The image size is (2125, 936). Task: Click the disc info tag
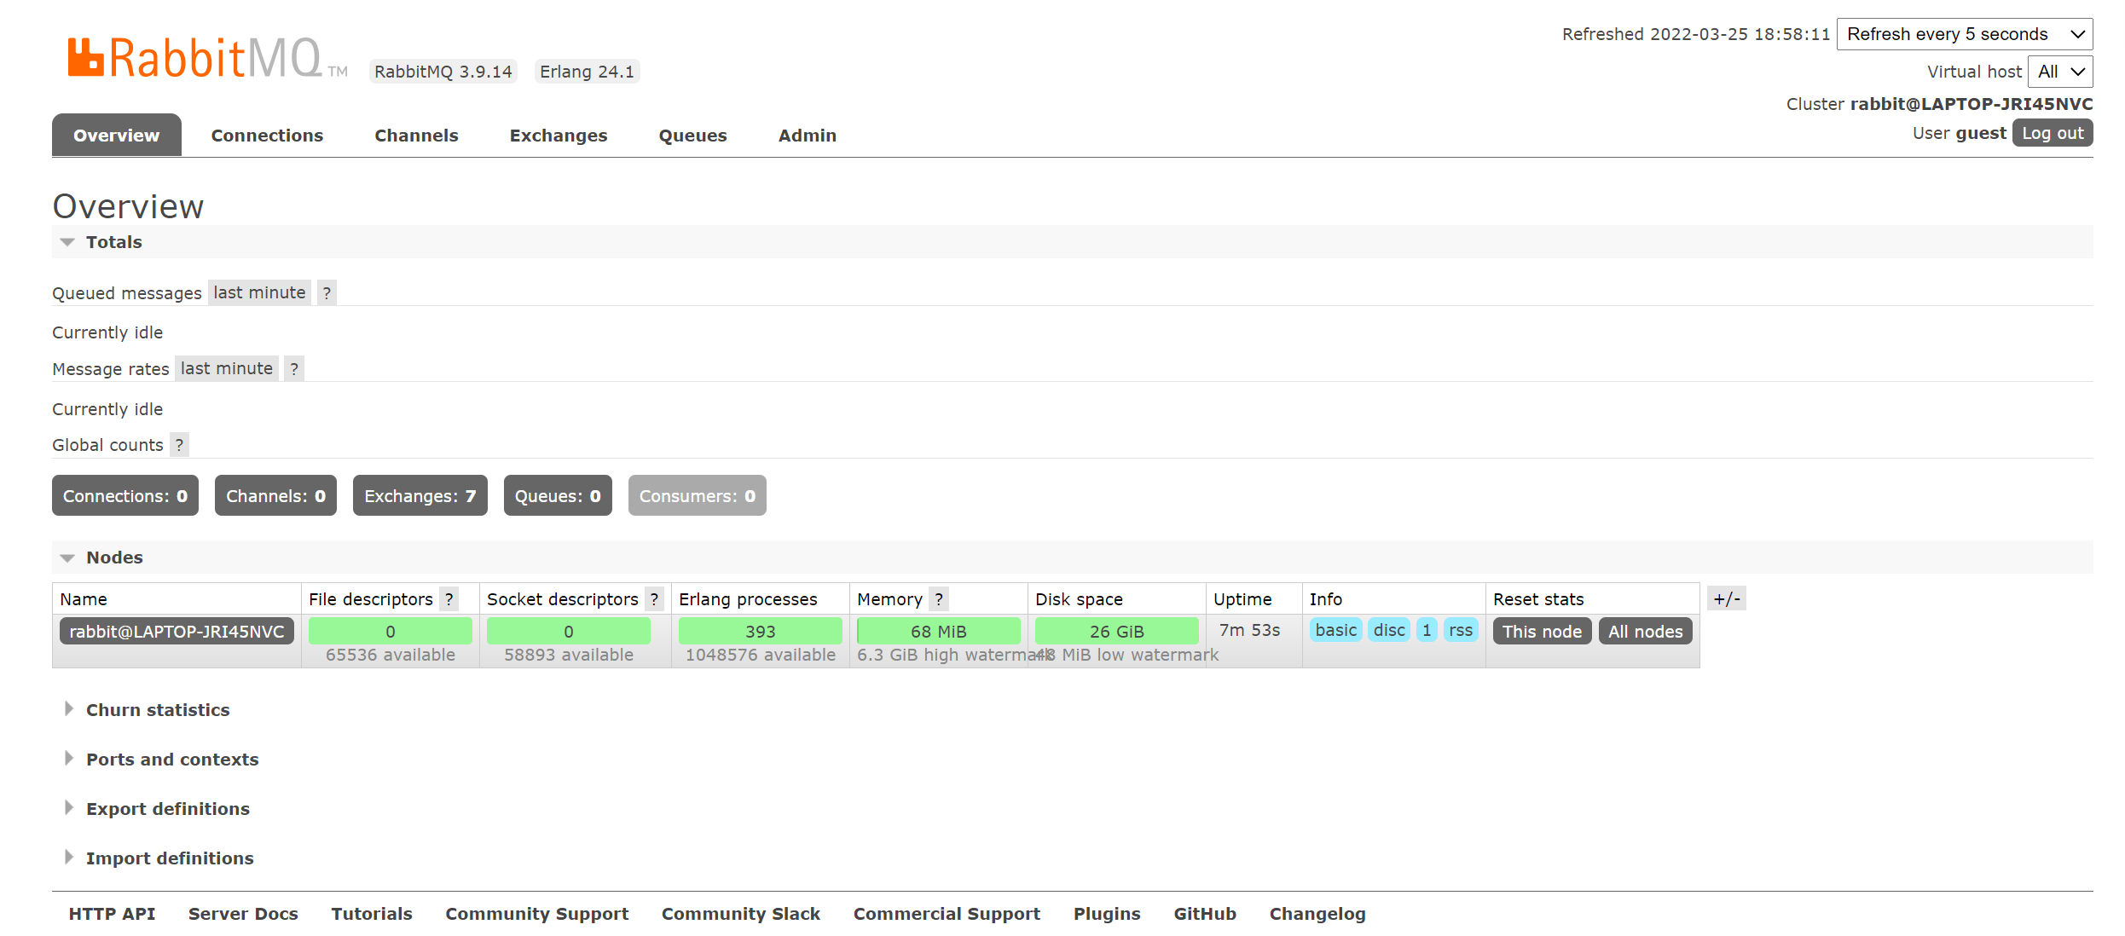coord(1389,630)
